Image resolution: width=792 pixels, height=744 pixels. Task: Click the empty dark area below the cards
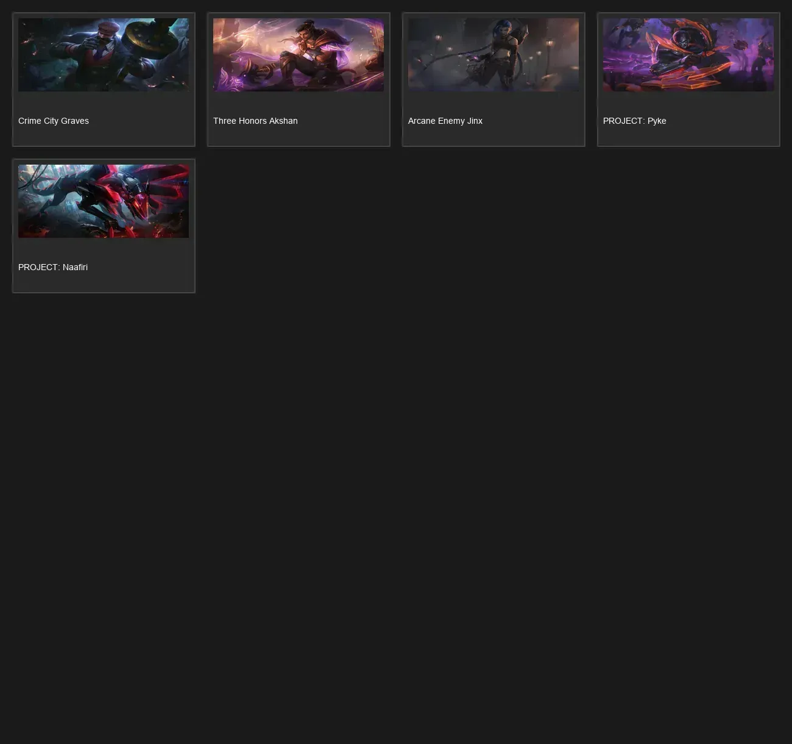click(396, 518)
